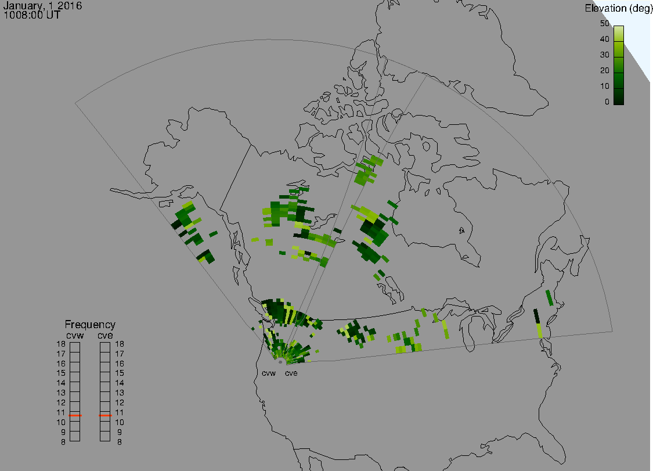
Task: Click the cve label below radar station
Action: 291,373
